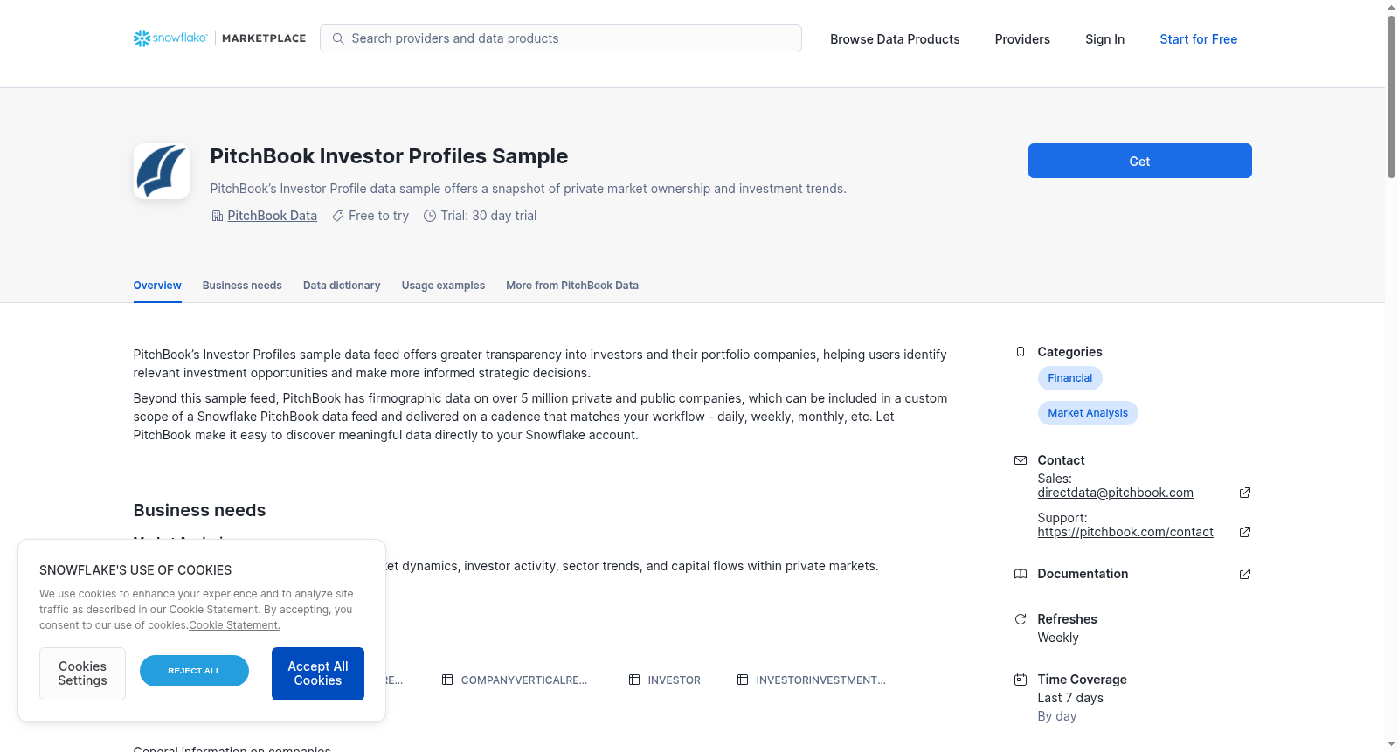This screenshot has width=1398, height=752.
Task: Switch to the Business needs tab
Action: [x=242, y=286]
